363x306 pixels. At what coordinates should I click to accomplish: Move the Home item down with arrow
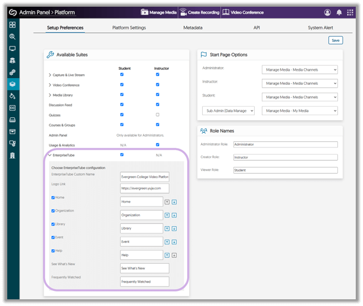point(174,202)
